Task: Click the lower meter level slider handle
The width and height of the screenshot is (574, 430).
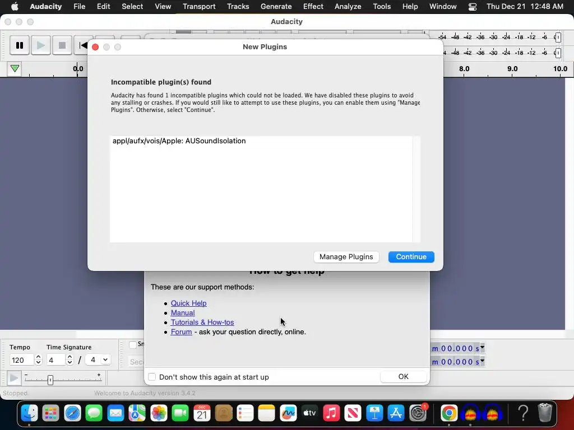Action: 558,53
